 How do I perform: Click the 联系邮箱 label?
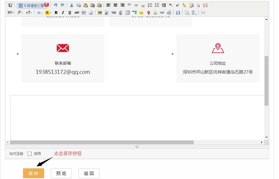click(63, 63)
